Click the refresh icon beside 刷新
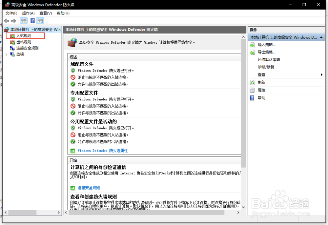Screen dimensions: 328x225 [x=252, y=83]
